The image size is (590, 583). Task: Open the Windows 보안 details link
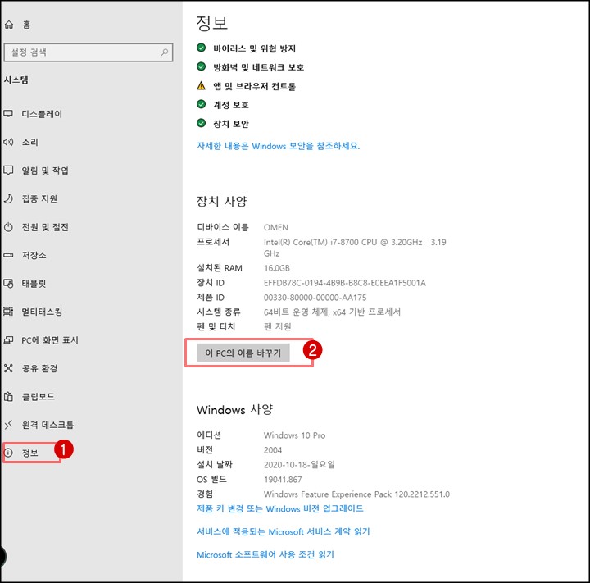278,146
